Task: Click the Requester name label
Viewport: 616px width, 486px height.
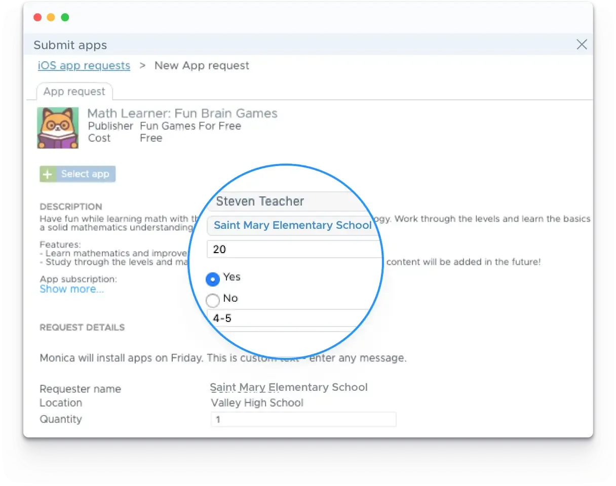Action: click(x=81, y=389)
